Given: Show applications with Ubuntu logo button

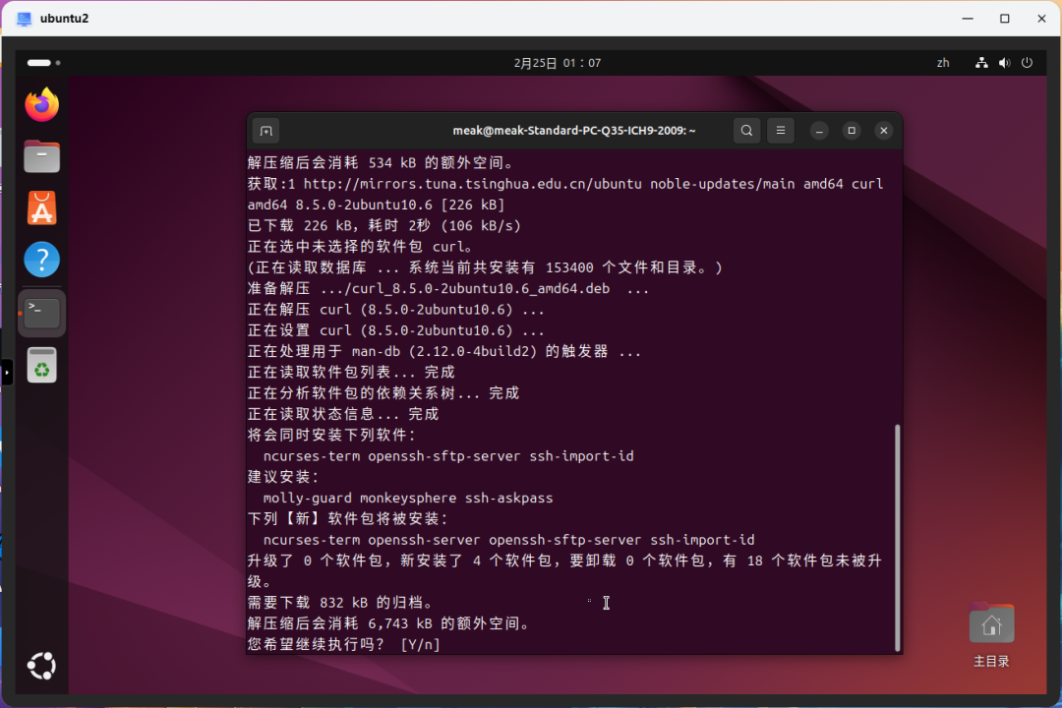Looking at the screenshot, I should 42,666.
